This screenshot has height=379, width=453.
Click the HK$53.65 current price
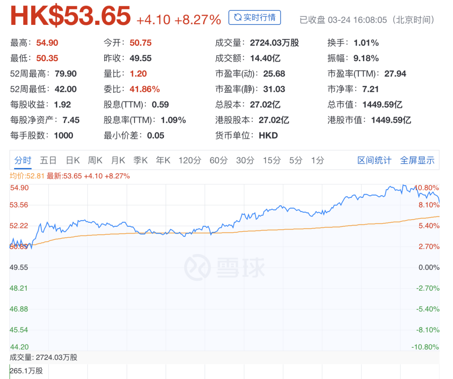(71, 16)
